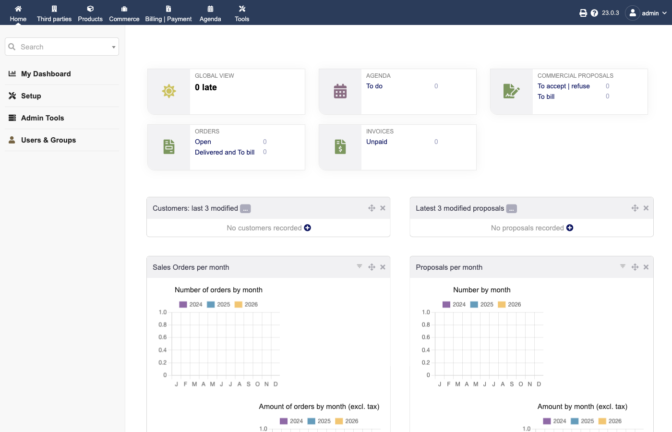Open the Billing | Payment menu

(168, 13)
